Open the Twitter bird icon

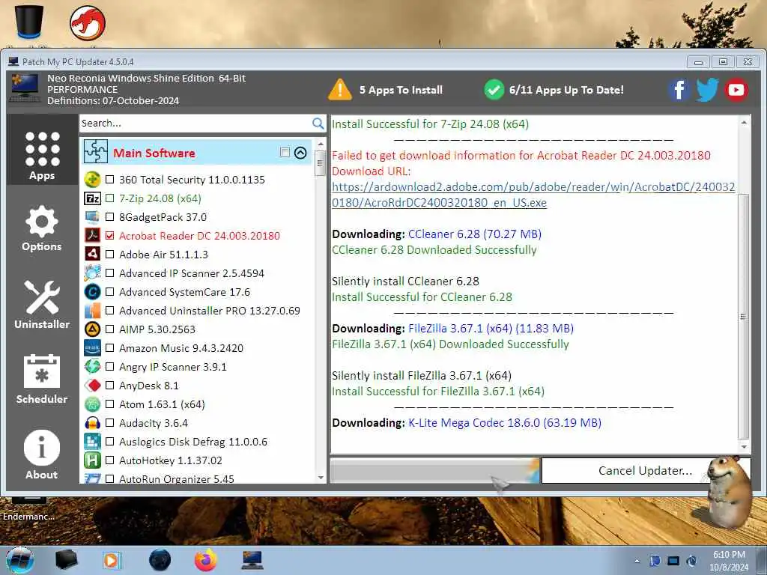[x=707, y=90]
